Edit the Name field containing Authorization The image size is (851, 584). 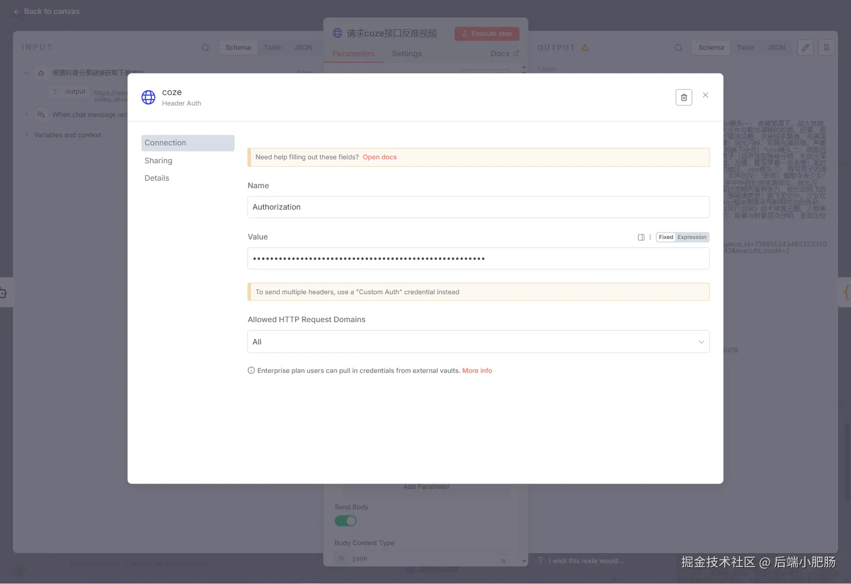478,207
